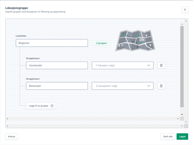Image resolution: width=193 pixels, height=145 pixels.
Task: Click the '2 grupper' badge
Action: (102, 43)
